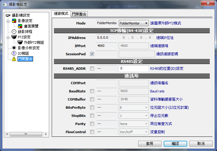Open the Parity dropdown showing None
217x151 pixels.
(x=134, y=124)
